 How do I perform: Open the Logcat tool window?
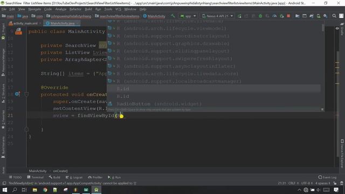(x=74, y=177)
